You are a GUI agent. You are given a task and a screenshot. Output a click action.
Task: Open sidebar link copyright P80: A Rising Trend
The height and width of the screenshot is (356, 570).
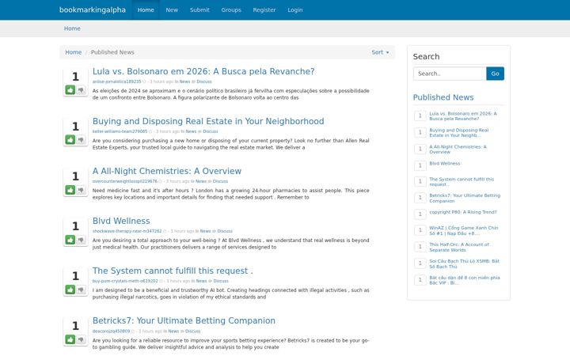click(x=463, y=212)
